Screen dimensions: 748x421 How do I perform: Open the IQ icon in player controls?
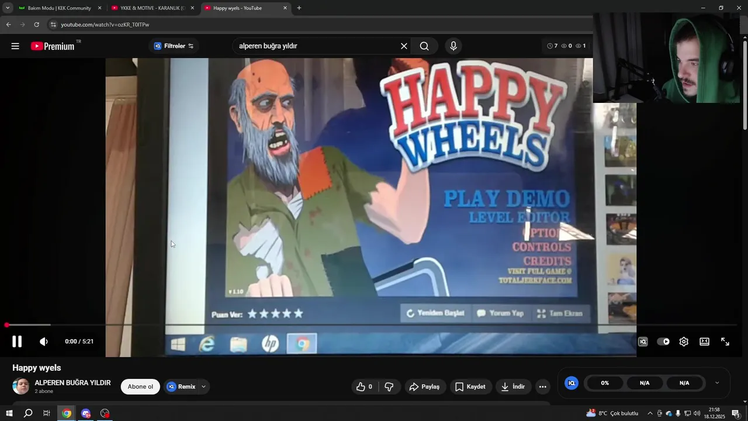pos(643,341)
